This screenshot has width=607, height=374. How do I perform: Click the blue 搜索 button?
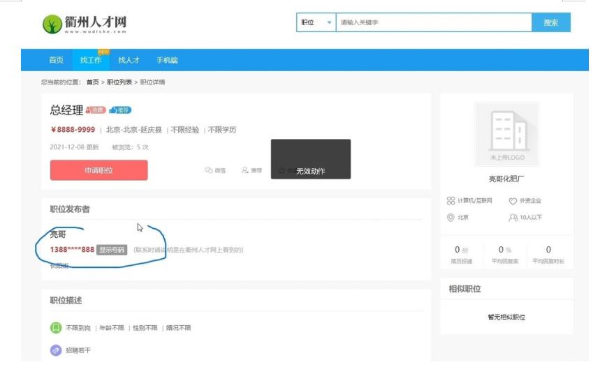pyautogui.click(x=550, y=22)
